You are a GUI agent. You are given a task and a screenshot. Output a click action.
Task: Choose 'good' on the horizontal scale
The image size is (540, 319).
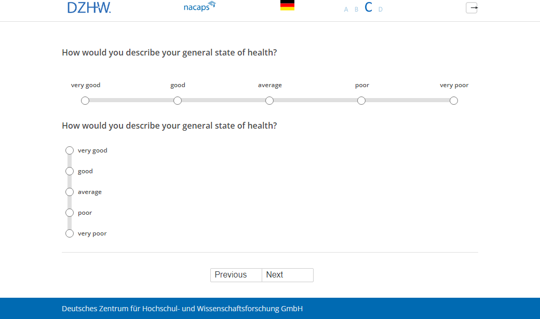coord(178,101)
